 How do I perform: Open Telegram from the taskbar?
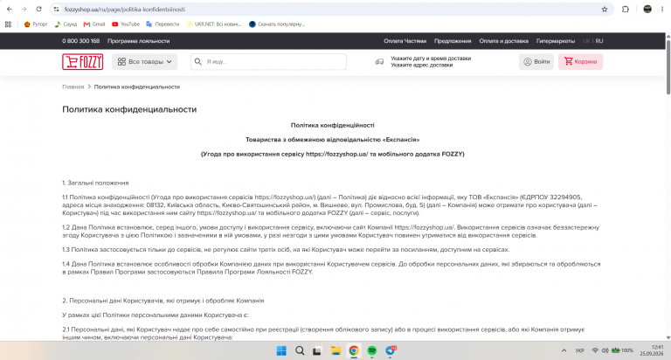pyautogui.click(x=391, y=350)
